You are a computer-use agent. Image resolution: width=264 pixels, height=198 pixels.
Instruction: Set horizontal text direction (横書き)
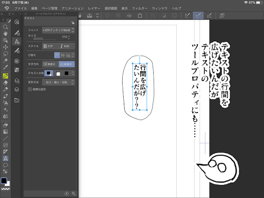click(51, 64)
